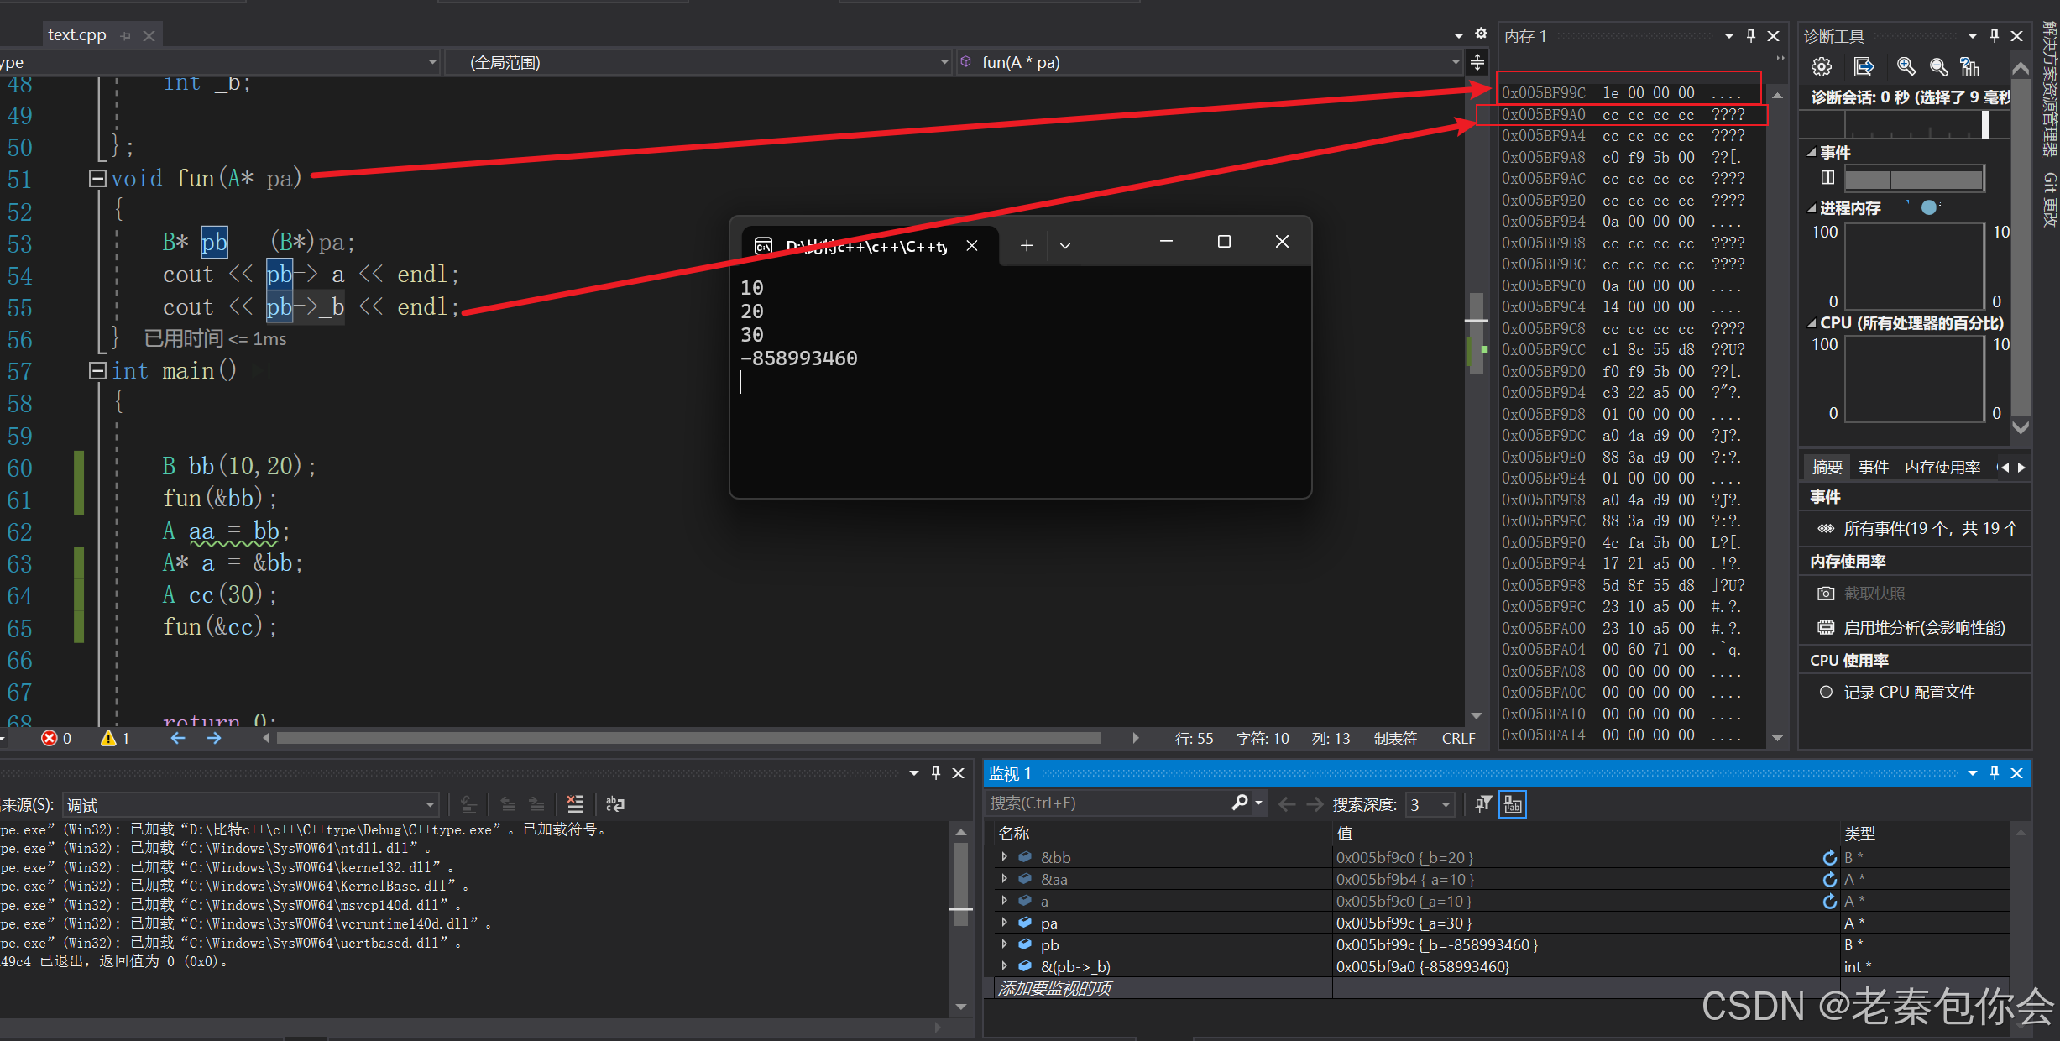This screenshot has width=2060, height=1041.
Task: Click the zoom out diagnostics icon
Action: (1938, 67)
